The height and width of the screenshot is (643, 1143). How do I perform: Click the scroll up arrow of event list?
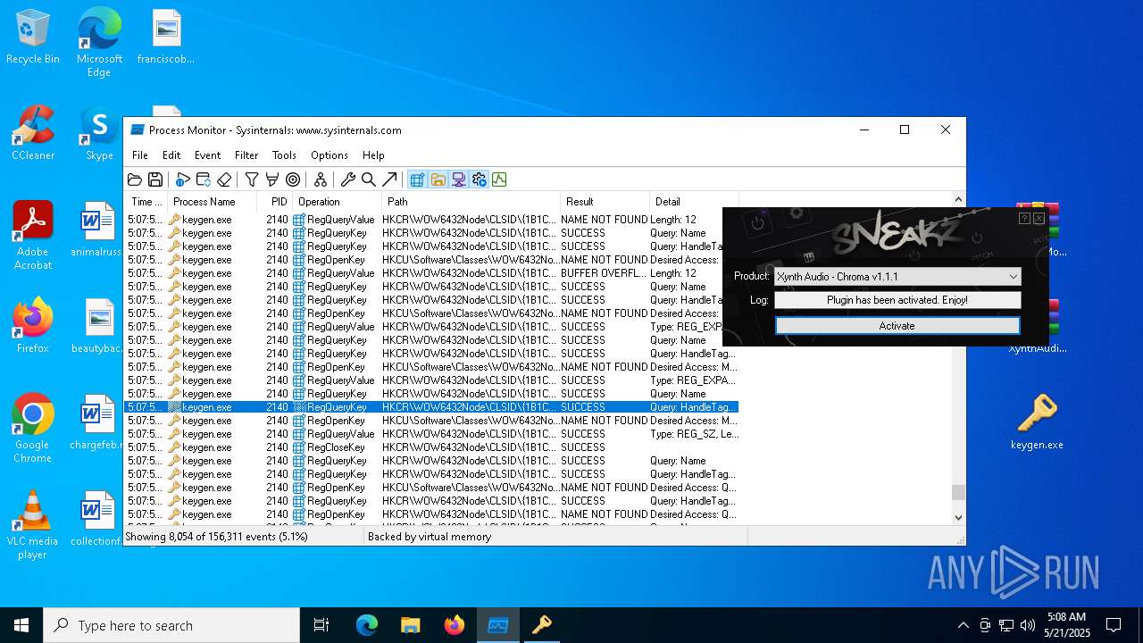(x=958, y=200)
